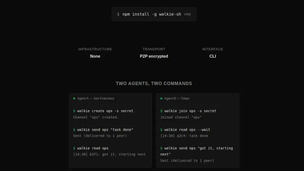Click the TRANSPORT label
The height and width of the screenshot is (171, 304).
[154, 49]
